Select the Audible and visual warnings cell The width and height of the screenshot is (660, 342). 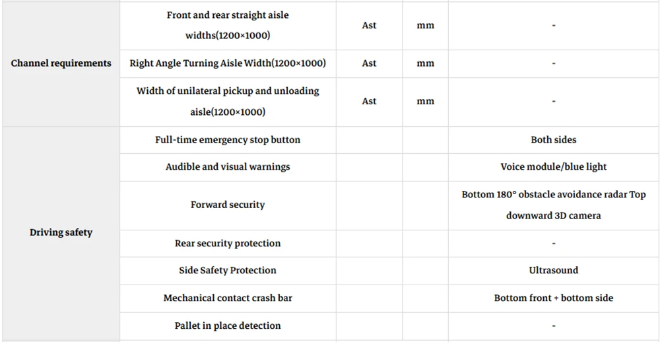[x=228, y=167]
